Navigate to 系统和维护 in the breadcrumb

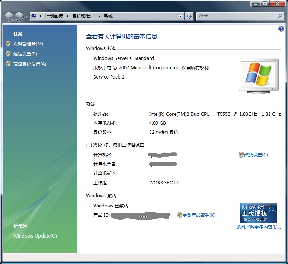click(83, 16)
